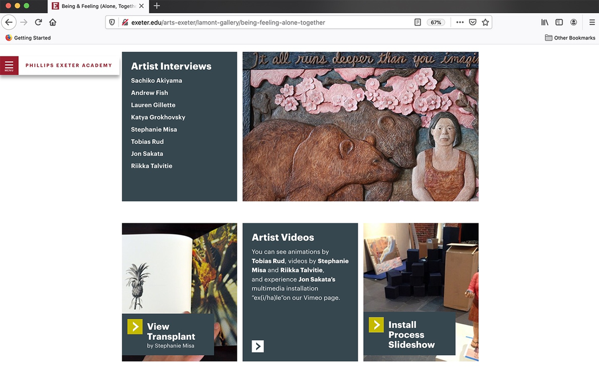Open the Firefox application menu
Image resolution: width=599 pixels, height=370 pixels.
click(592, 22)
